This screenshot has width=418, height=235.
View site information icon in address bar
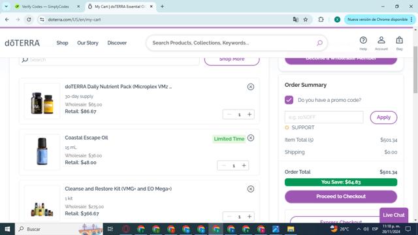[42, 20]
